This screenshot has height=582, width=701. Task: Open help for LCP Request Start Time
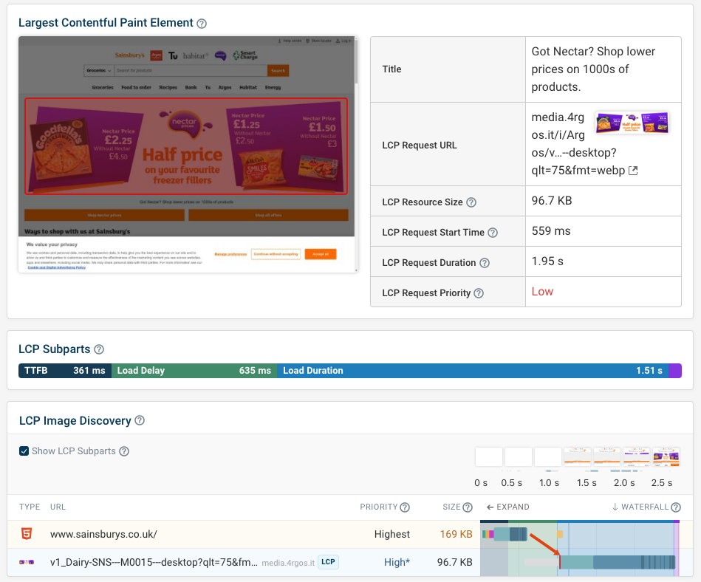(493, 233)
